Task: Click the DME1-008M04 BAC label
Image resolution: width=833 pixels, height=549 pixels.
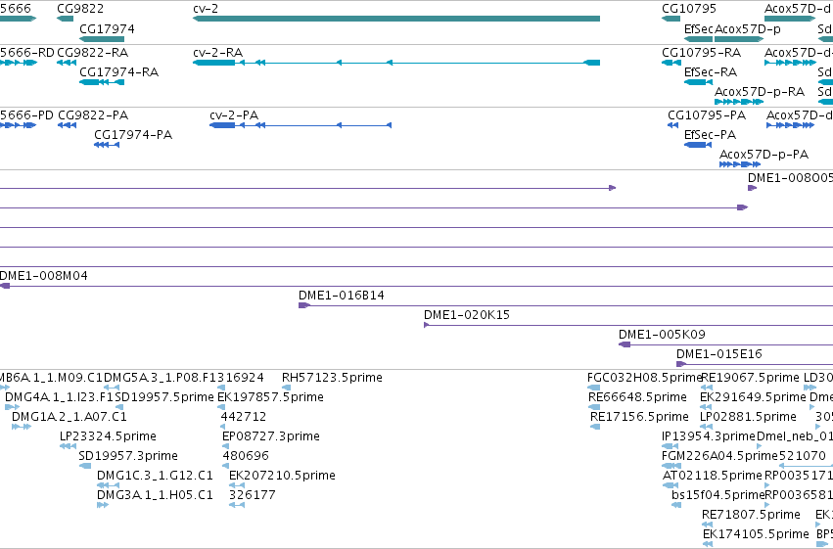Action: coord(44,276)
